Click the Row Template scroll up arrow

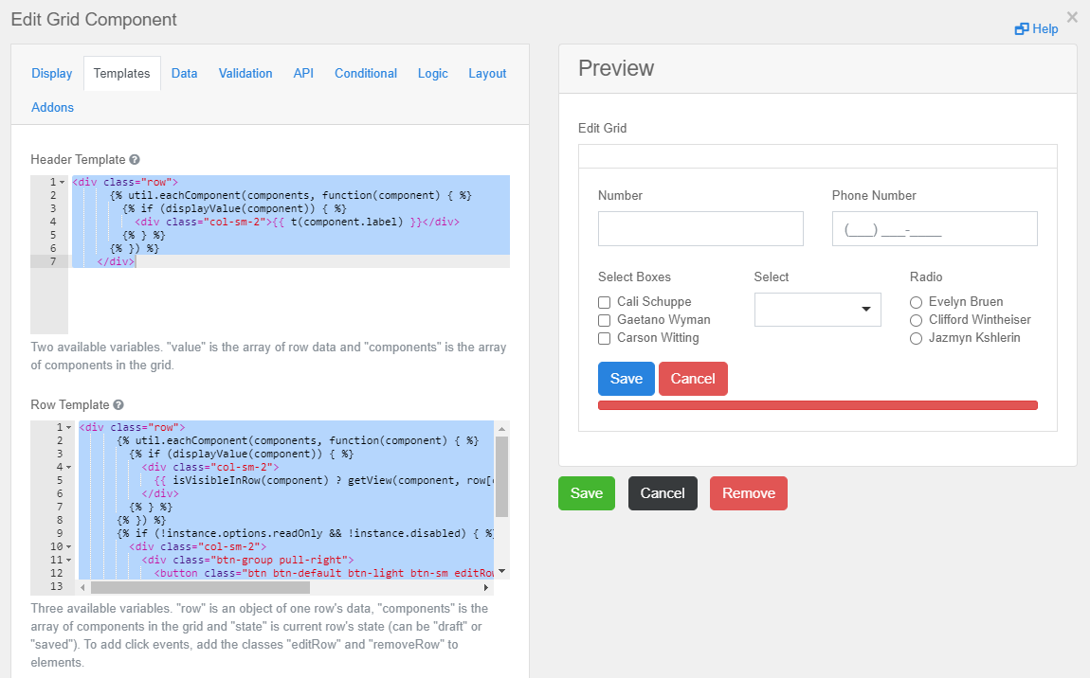(502, 429)
